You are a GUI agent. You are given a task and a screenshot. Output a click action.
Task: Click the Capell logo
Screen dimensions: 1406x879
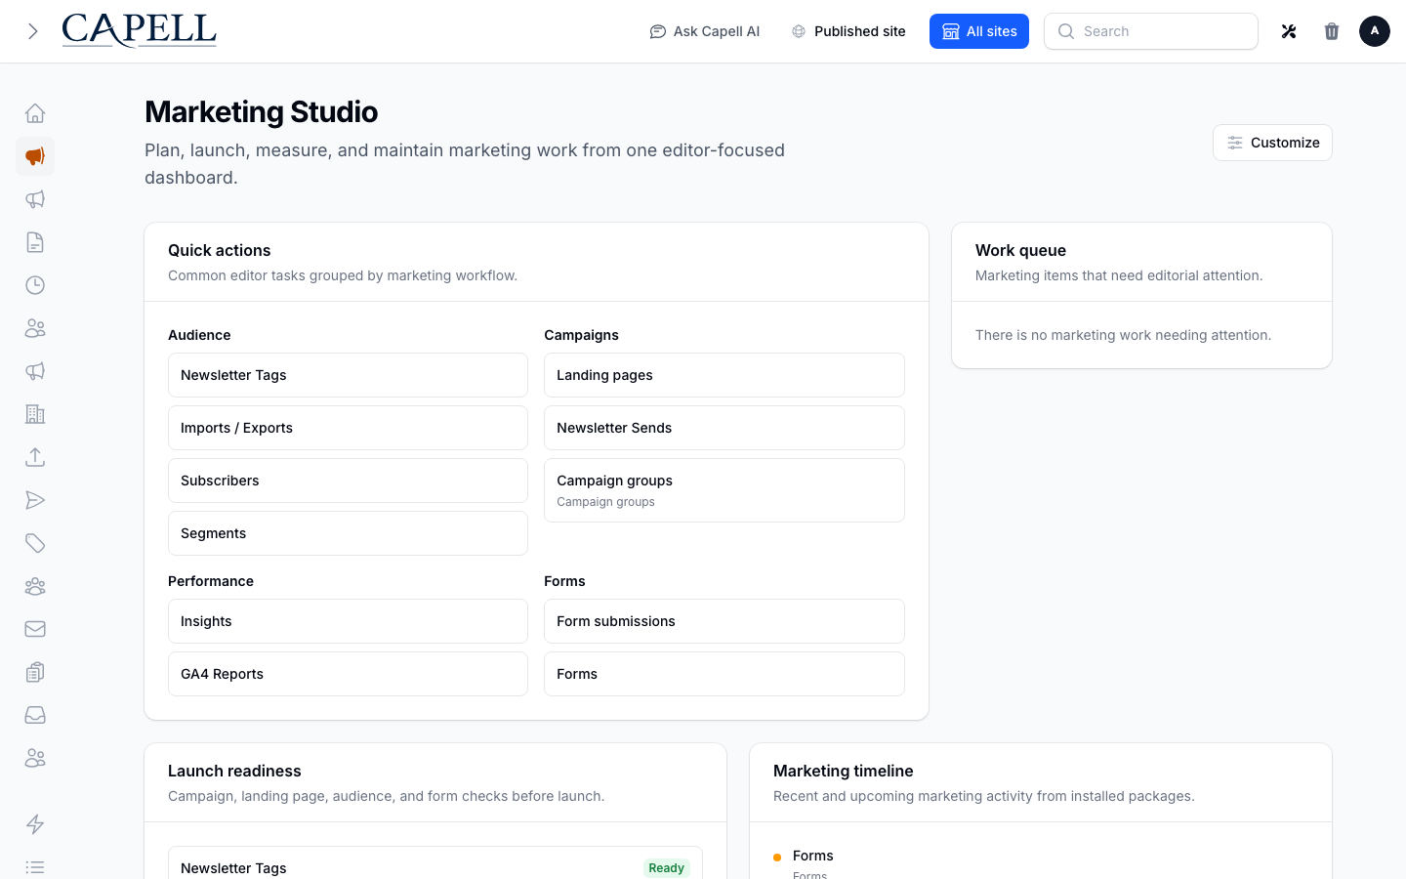(139, 30)
